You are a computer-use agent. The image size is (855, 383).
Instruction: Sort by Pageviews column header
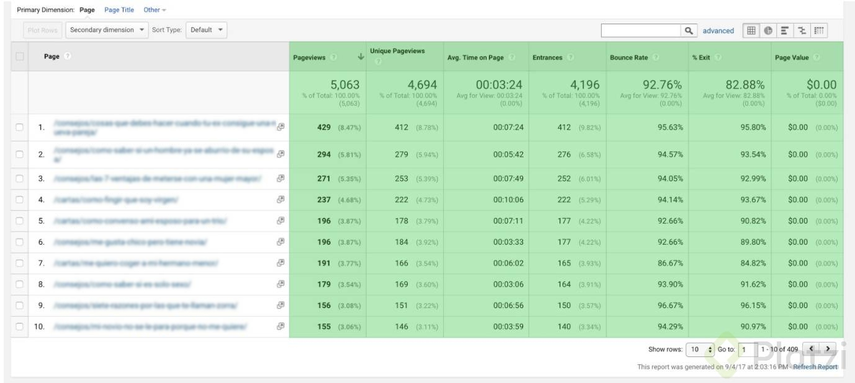point(309,58)
